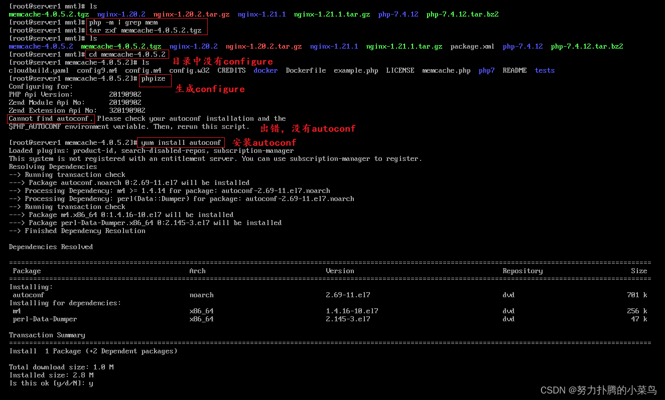Click 'Processing Dependency: m4 >= 1.4.14' line
This screenshot has width=665, height=400.
click(169, 191)
